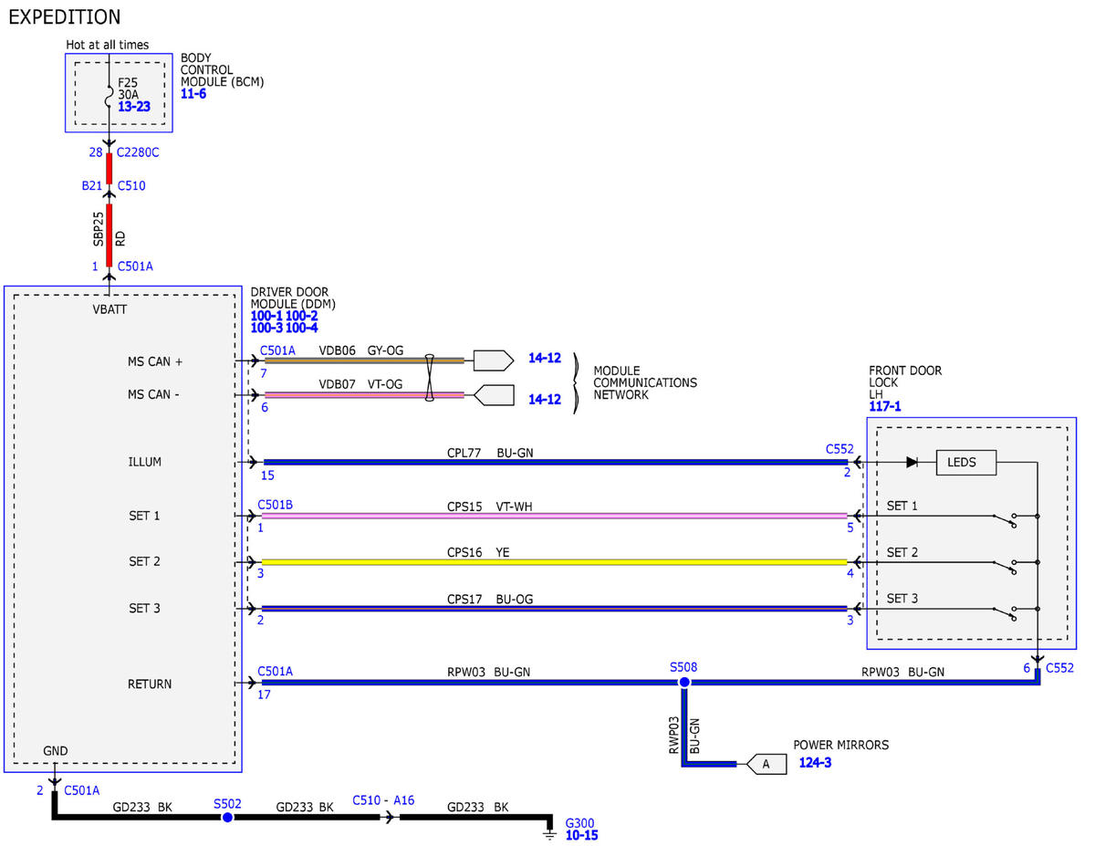Open 14-12 link on VDB07 VT-OG line
This screenshot has height=846, width=1095.
coord(545,400)
